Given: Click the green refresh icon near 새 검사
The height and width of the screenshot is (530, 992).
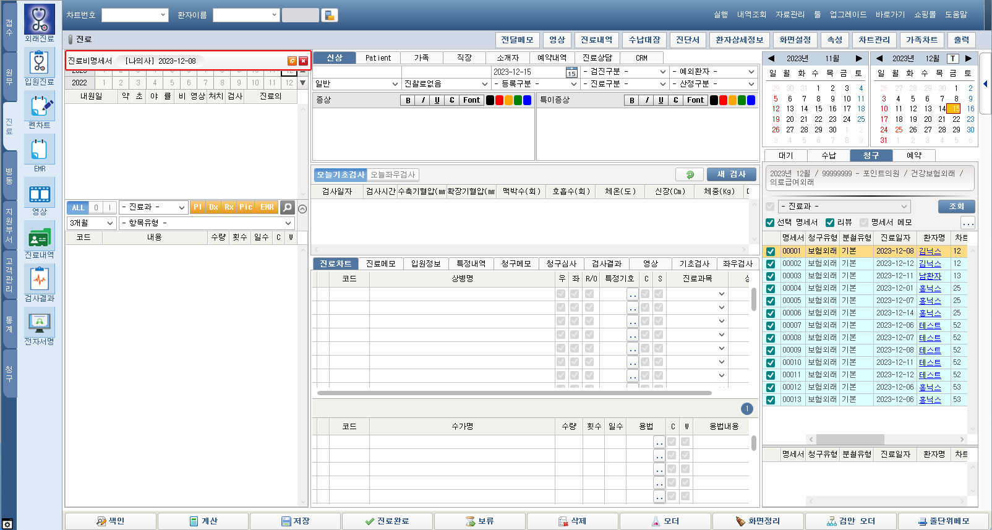Looking at the screenshot, I should pyautogui.click(x=690, y=174).
